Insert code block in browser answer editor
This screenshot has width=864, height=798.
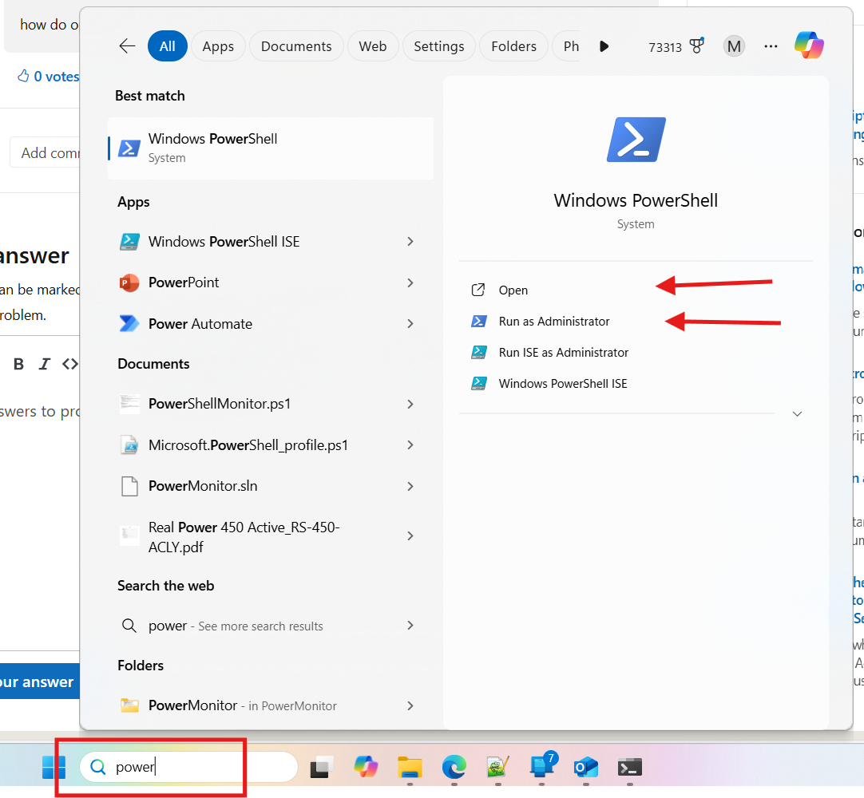pos(70,364)
